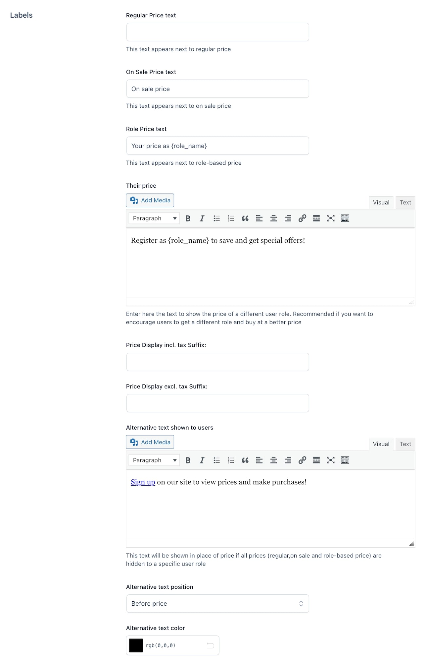
Task: Insert blockquote in Their price editor
Action: point(245,218)
